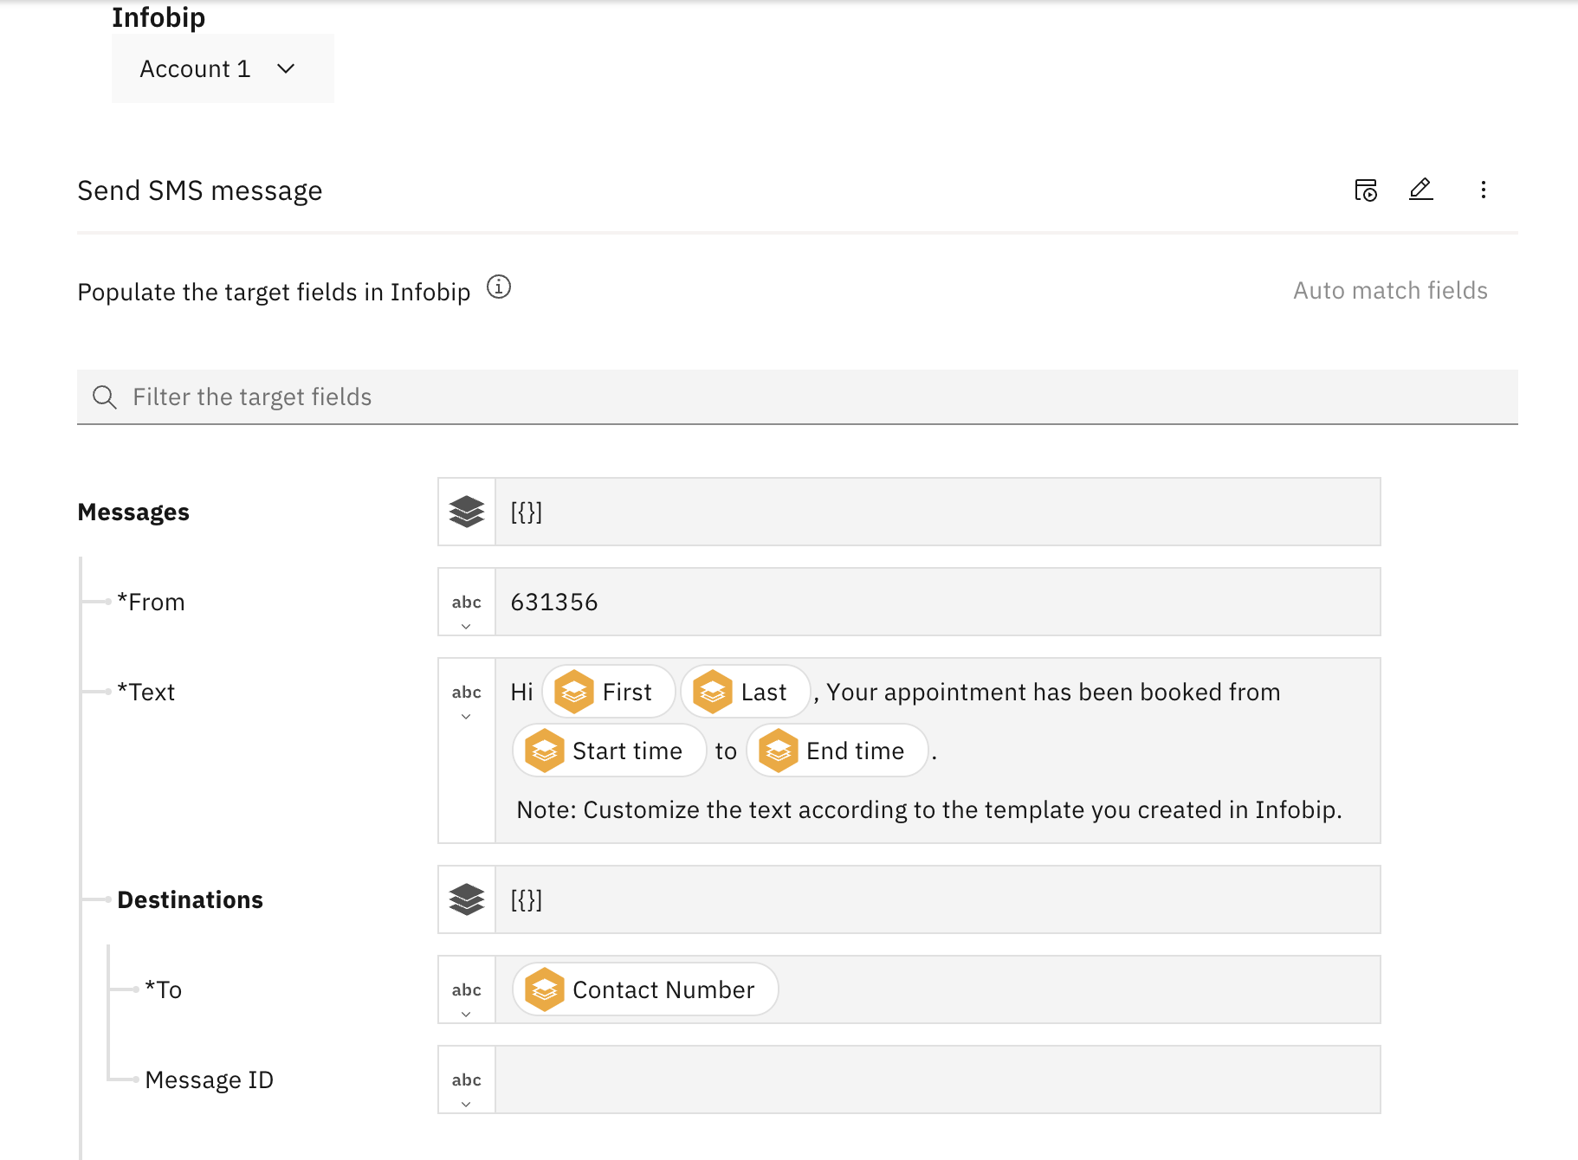Click the *From field label

coord(152,602)
